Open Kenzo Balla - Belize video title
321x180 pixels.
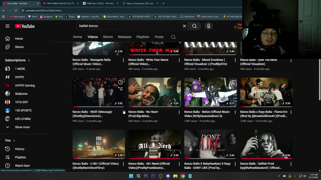coord(207,114)
